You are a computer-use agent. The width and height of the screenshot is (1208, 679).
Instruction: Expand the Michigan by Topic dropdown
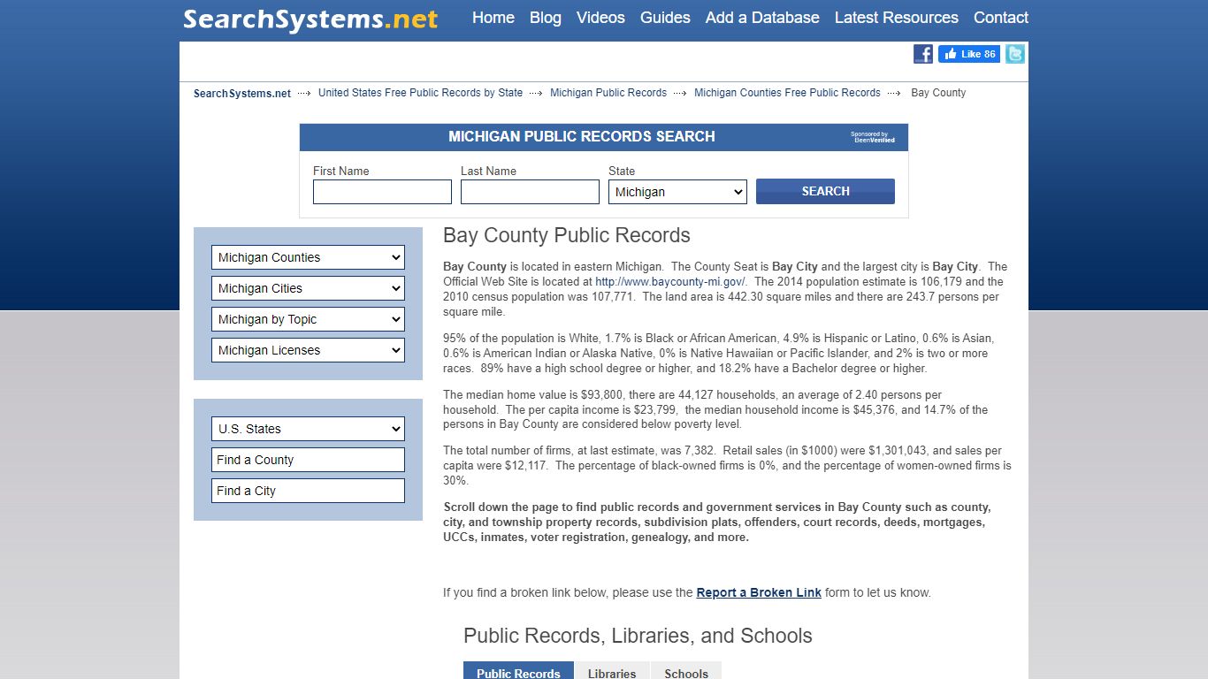point(308,319)
